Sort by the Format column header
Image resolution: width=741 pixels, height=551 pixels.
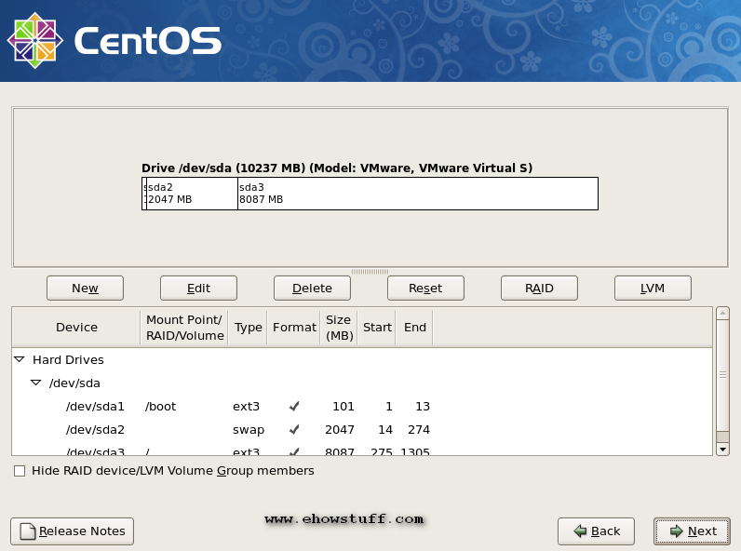click(x=294, y=328)
